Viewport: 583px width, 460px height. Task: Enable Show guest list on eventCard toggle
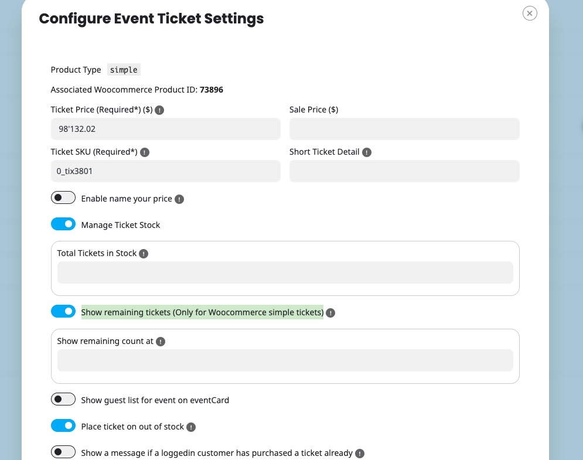point(63,400)
